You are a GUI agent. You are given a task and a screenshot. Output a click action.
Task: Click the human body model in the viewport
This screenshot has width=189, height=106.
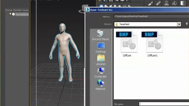pyautogui.click(x=64, y=48)
